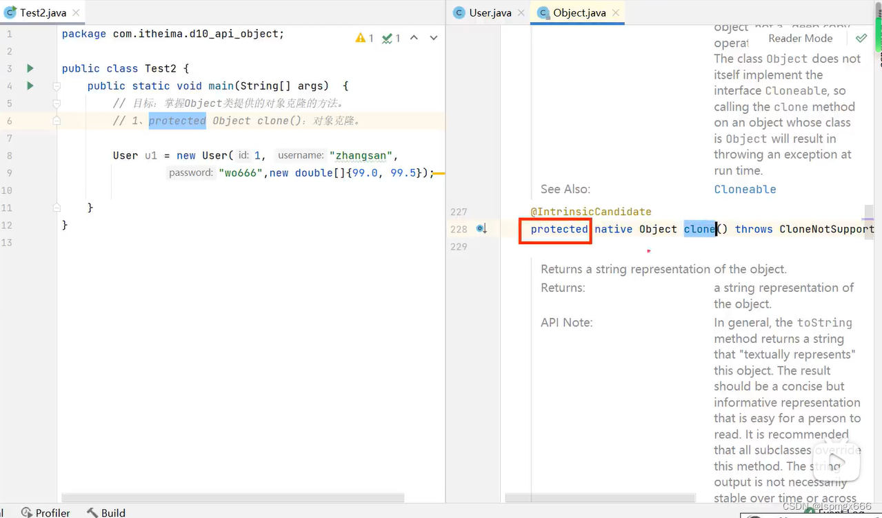882x518 pixels.
Task: Run the Test2 class via the green gutter arrow
Action: [x=29, y=68]
